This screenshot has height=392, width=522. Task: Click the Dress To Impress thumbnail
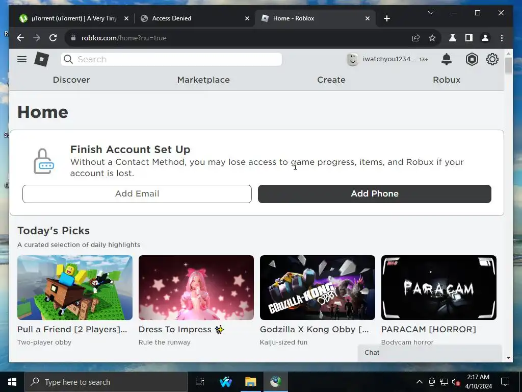[196, 288]
